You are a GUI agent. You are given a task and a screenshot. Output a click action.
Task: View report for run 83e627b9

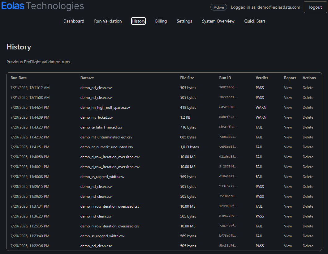coord(288,216)
